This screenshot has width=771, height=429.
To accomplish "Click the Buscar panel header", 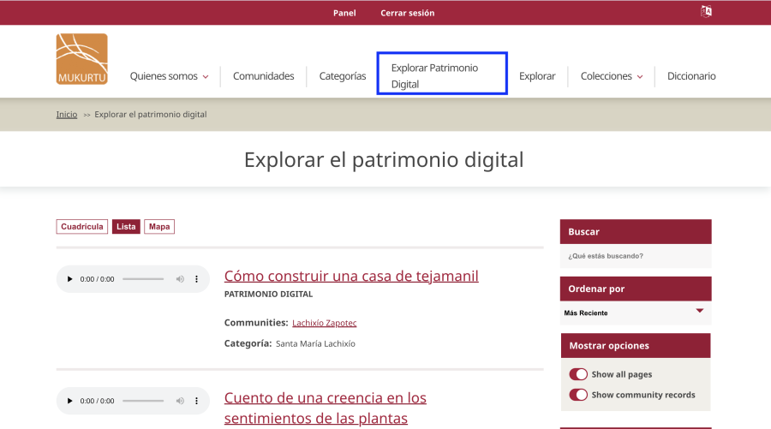I will 636,232.
